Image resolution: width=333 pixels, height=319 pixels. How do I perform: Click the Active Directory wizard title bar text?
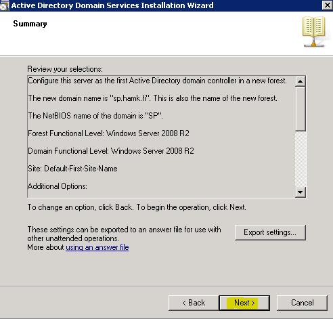112,5
